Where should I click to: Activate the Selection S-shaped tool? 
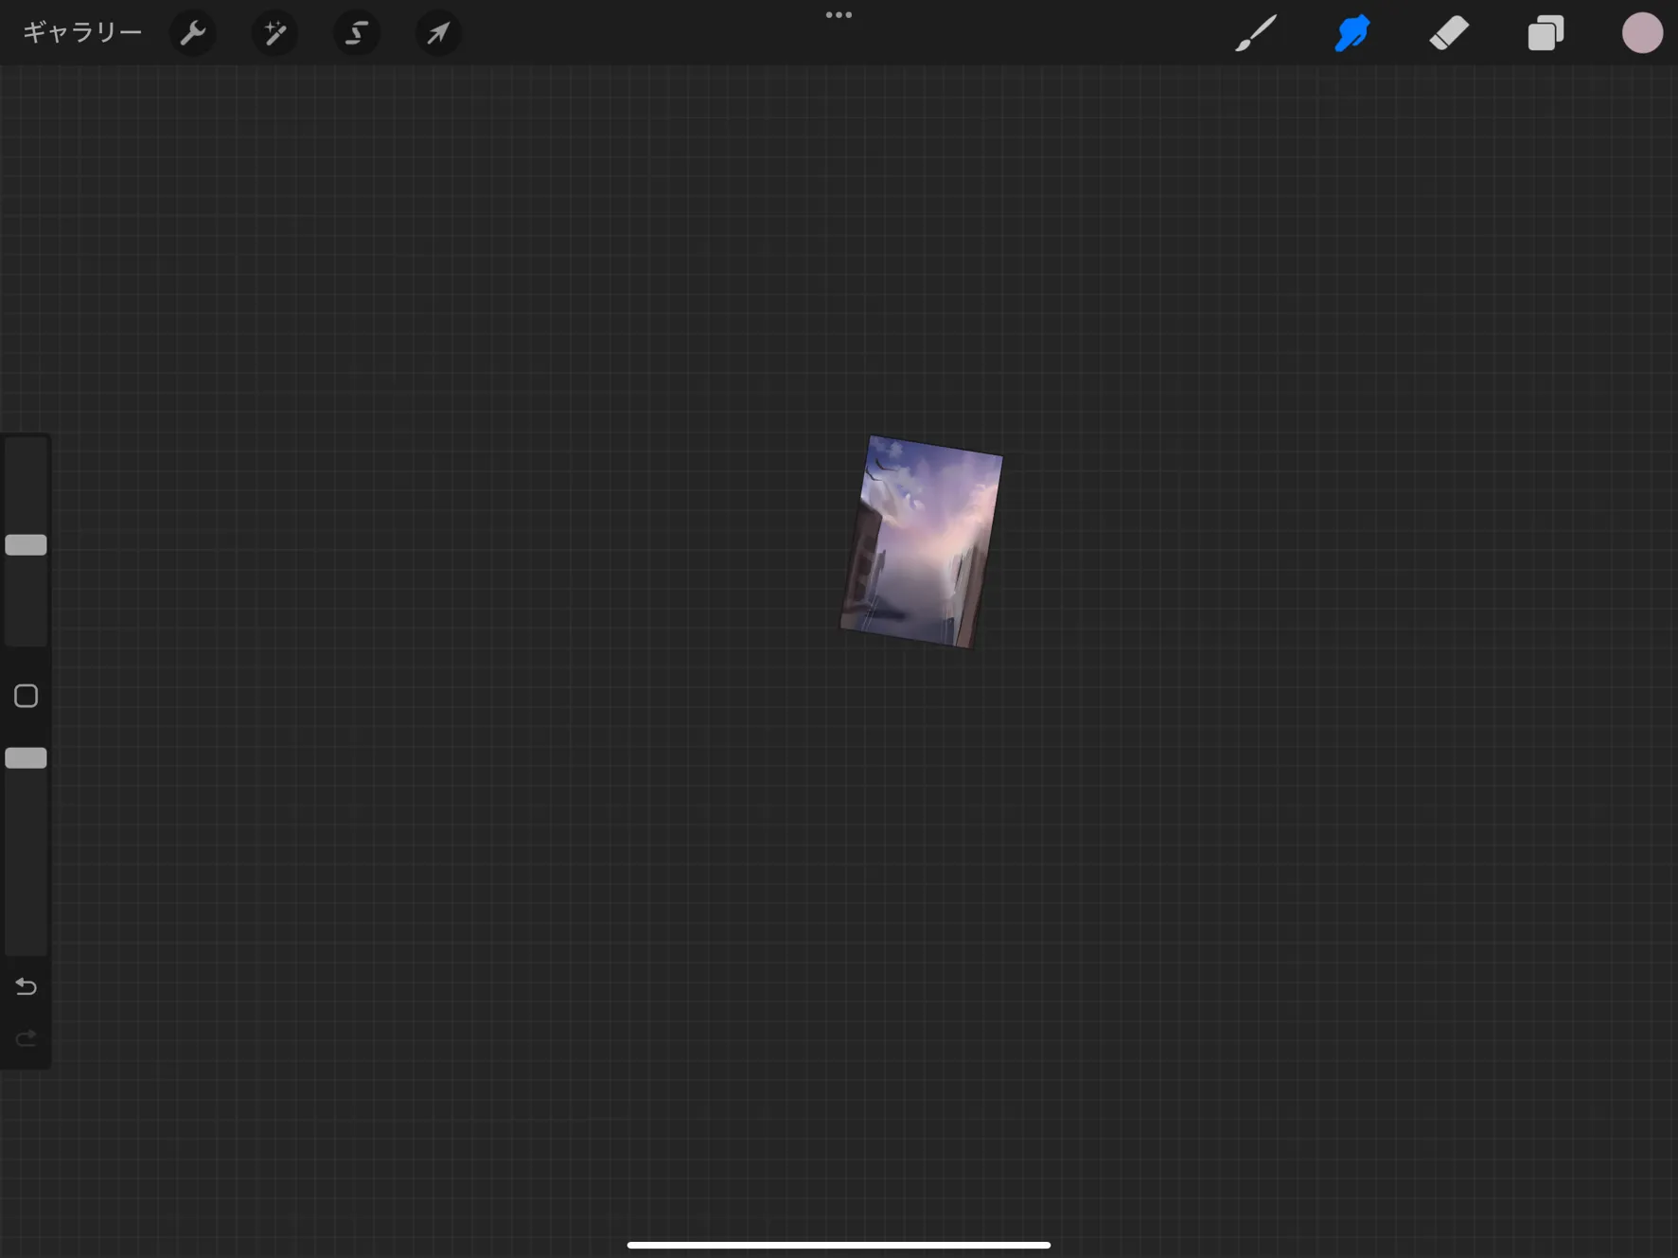pyautogui.click(x=357, y=33)
